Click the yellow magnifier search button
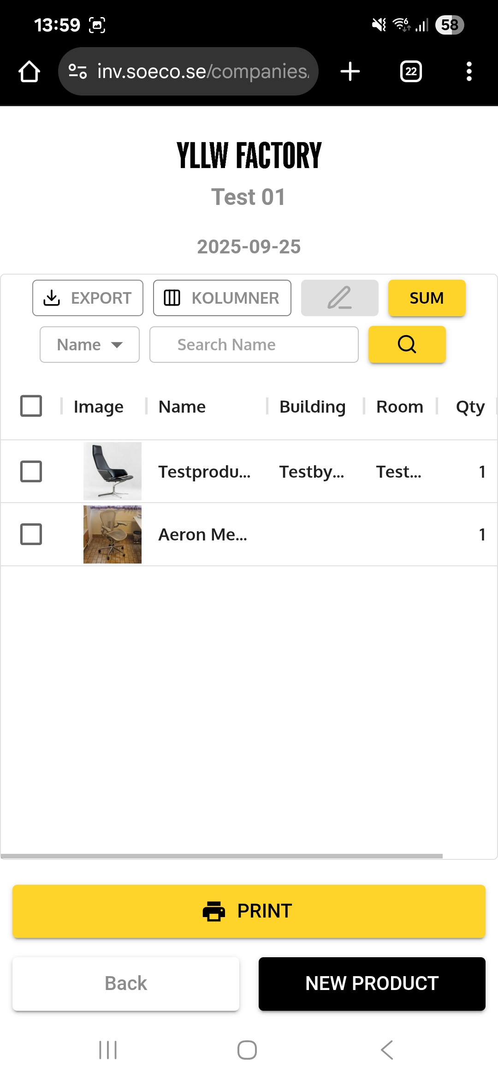Viewport: 498px width, 1080px height. (407, 344)
